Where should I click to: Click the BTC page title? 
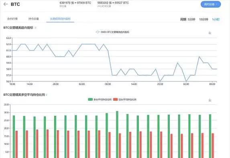click(x=15, y=4)
